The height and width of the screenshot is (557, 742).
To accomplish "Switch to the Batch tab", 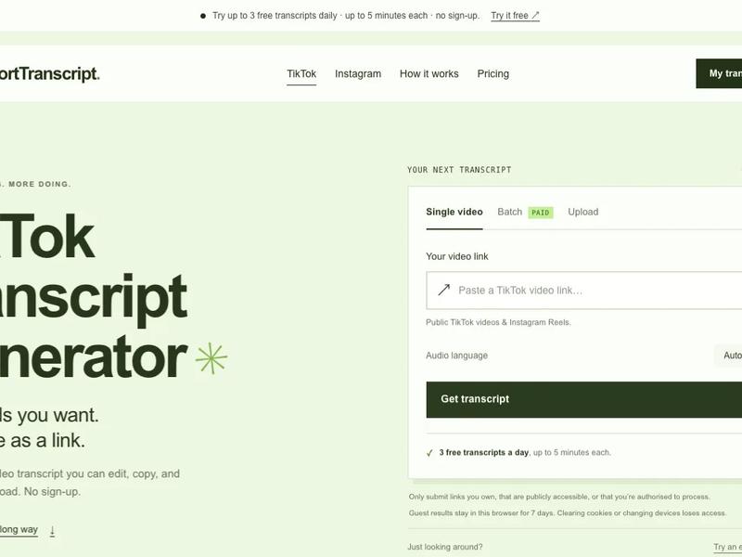I will pos(509,213).
